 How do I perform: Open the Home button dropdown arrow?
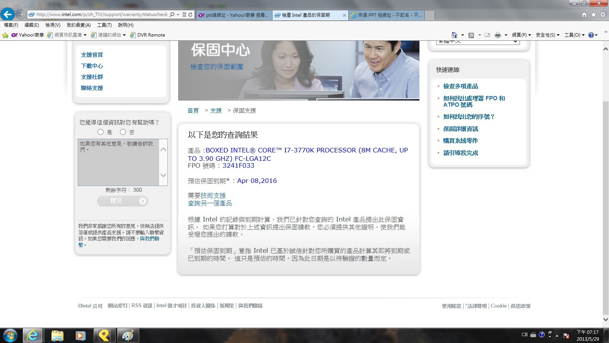point(462,35)
